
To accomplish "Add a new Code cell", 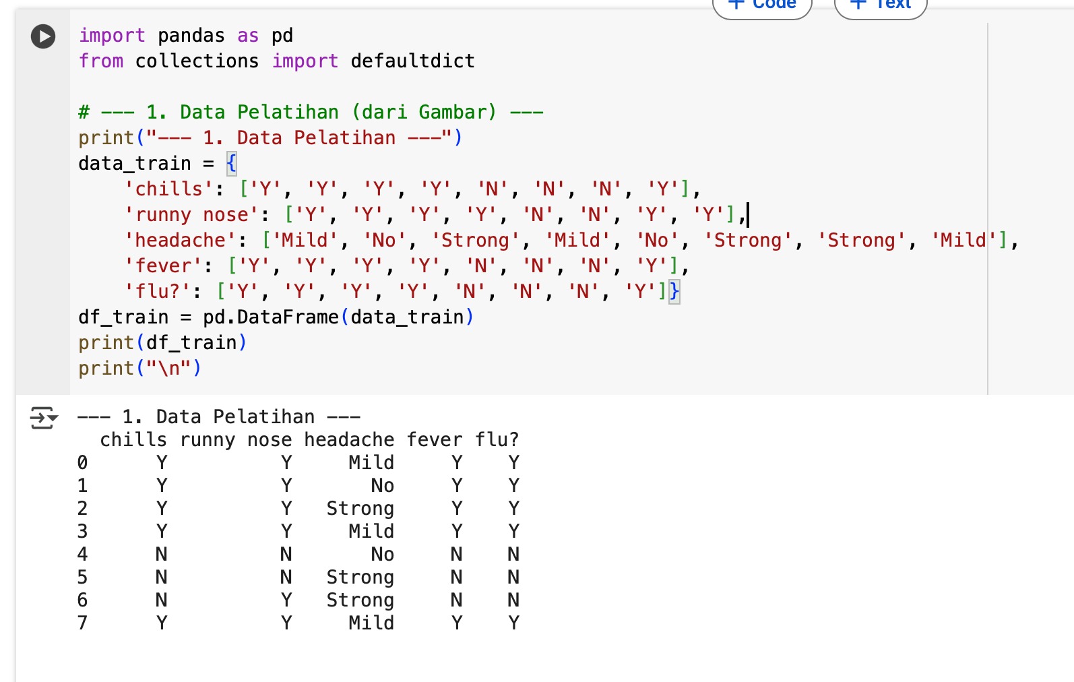I will click(x=762, y=5).
